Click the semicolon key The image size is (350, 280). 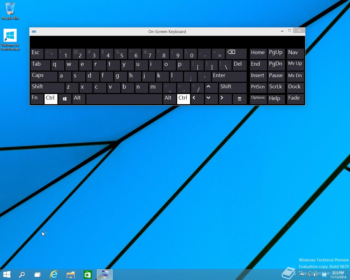(191, 77)
